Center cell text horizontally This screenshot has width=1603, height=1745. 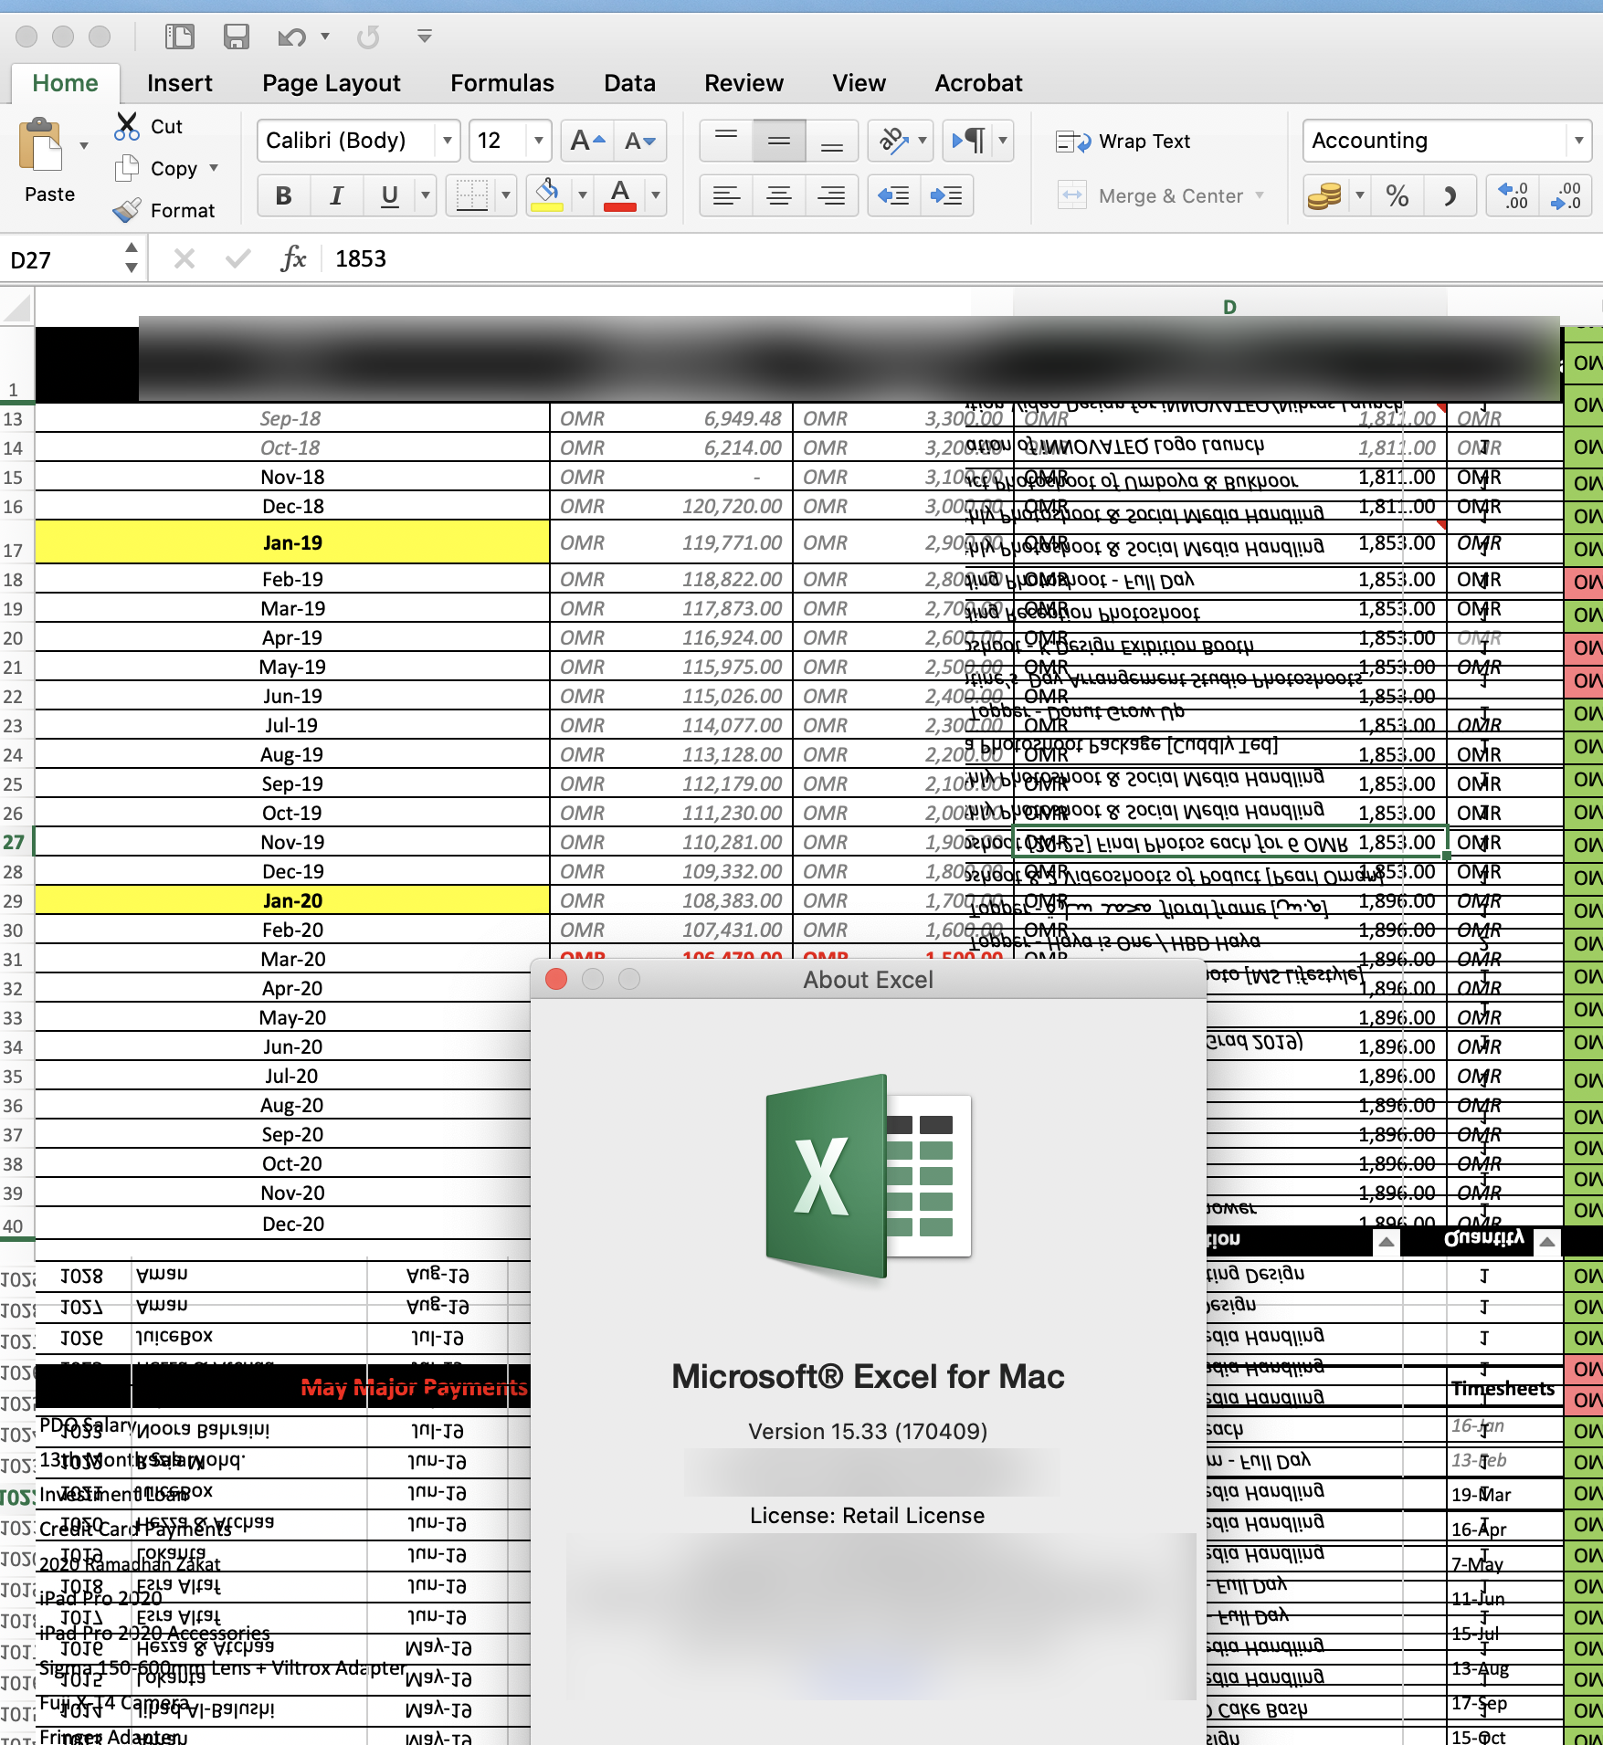click(779, 195)
